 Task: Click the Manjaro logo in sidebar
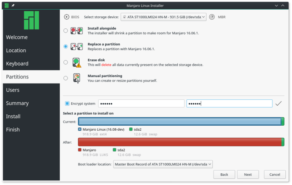click(31, 20)
